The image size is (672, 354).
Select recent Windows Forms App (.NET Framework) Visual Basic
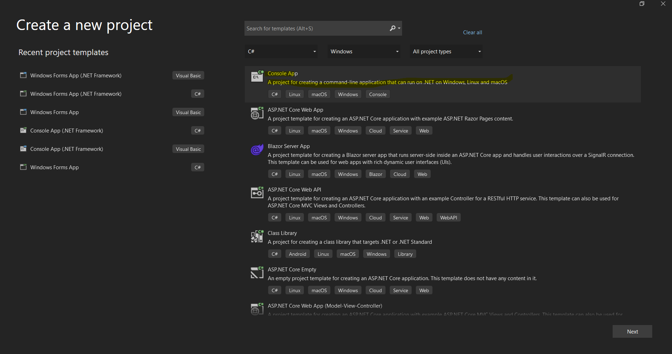(76, 76)
